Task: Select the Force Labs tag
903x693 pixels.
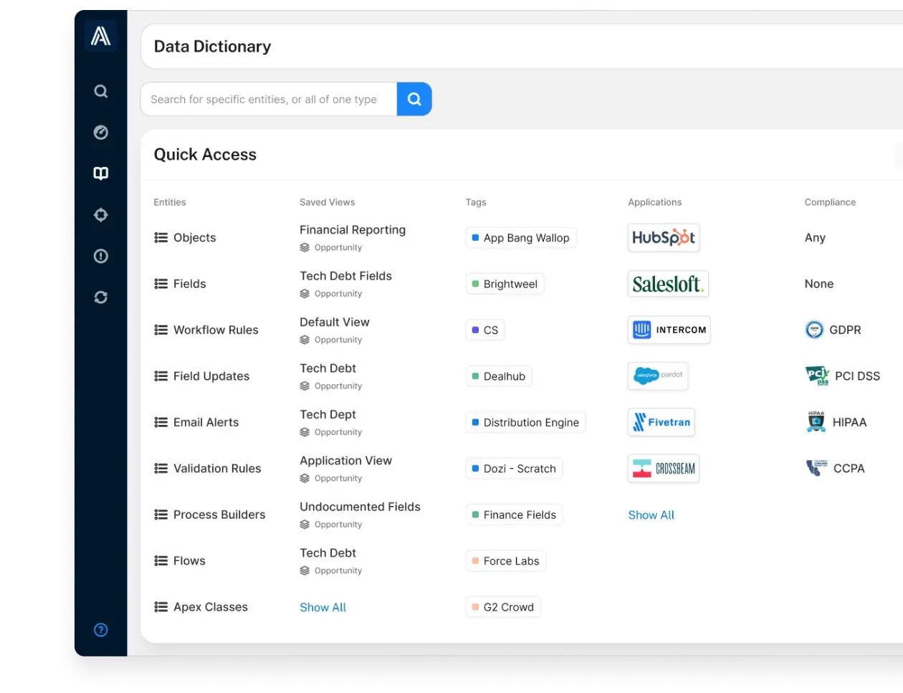Action: [506, 560]
